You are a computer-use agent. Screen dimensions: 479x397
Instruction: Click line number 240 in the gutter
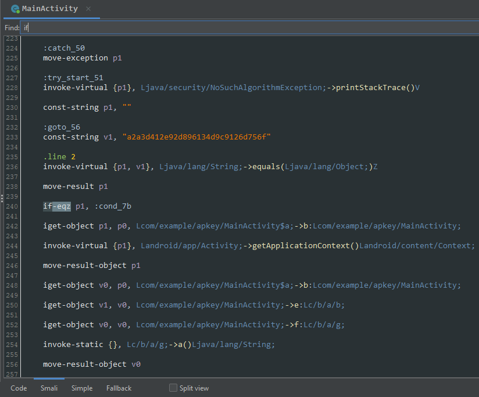(12, 206)
